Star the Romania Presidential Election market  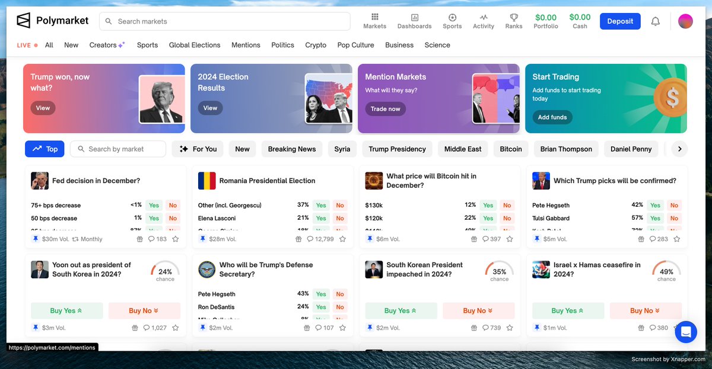[x=342, y=239]
